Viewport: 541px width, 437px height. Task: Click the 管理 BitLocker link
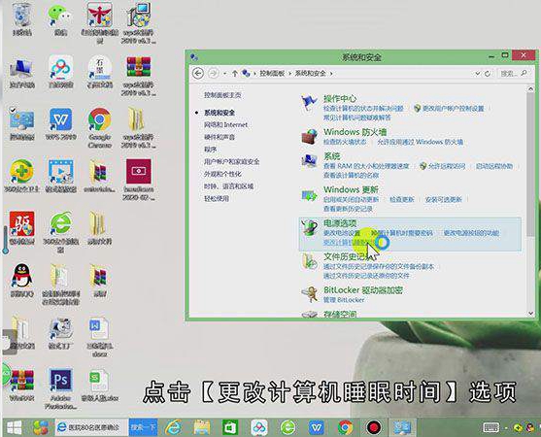(344, 300)
